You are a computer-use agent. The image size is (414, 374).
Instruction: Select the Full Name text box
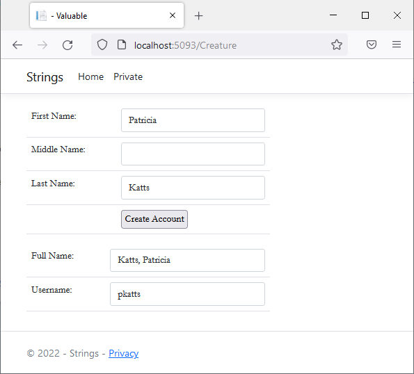click(187, 260)
